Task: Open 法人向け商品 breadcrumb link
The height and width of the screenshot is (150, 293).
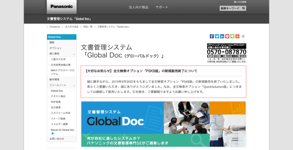Action: 72,27
